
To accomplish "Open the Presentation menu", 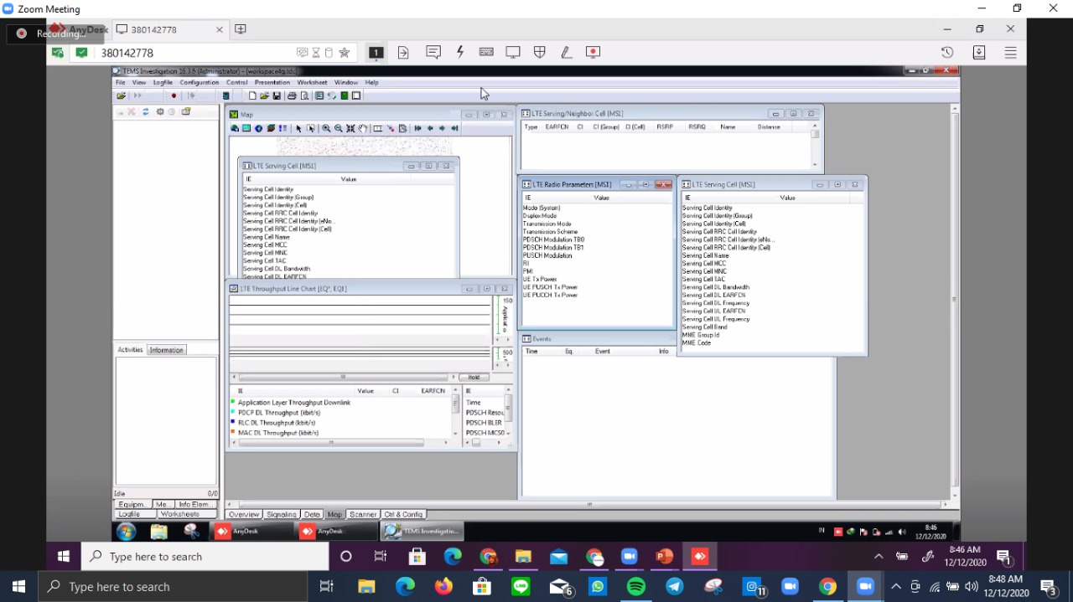I will (x=272, y=83).
